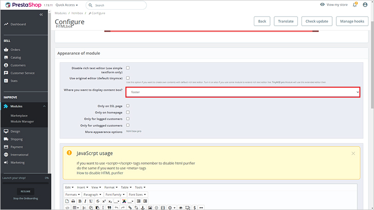This screenshot has width=374, height=210.
Task: Open the Quick Access dropdown
Action: pyautogui.click(x=67, y=5)
